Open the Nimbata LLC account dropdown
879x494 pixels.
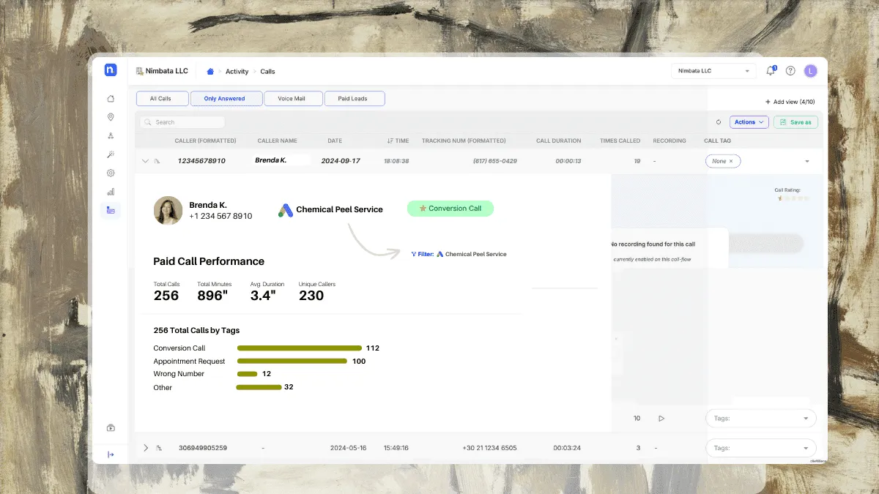click(x=714, y=71)
